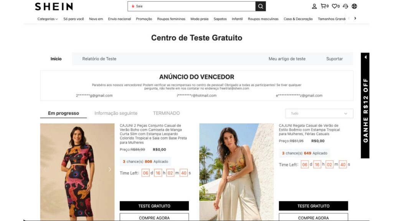Screen dimensions: 393x221
Task: Open the Tudo filter dropdown
Action: tap(319, 114)
